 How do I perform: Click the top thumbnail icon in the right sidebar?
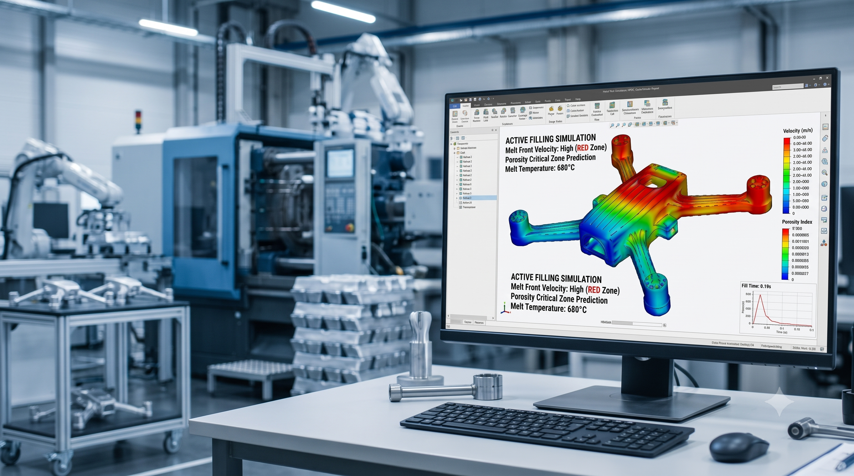click(x=825, y=127)
